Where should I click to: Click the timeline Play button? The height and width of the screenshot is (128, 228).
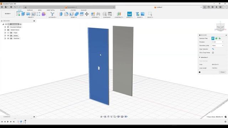(x=8, y=122)
